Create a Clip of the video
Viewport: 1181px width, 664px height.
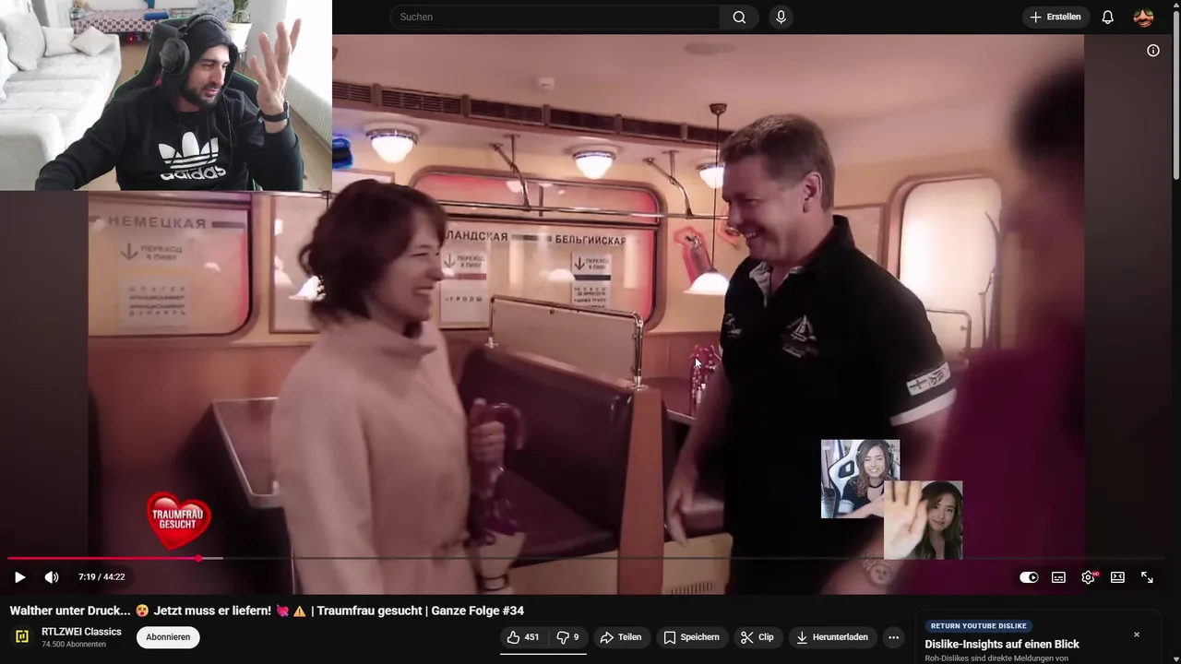[758, 637]
